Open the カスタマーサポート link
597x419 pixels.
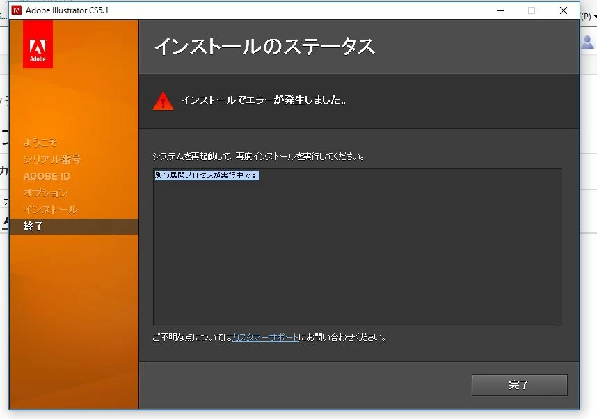[x=265, y=338]
